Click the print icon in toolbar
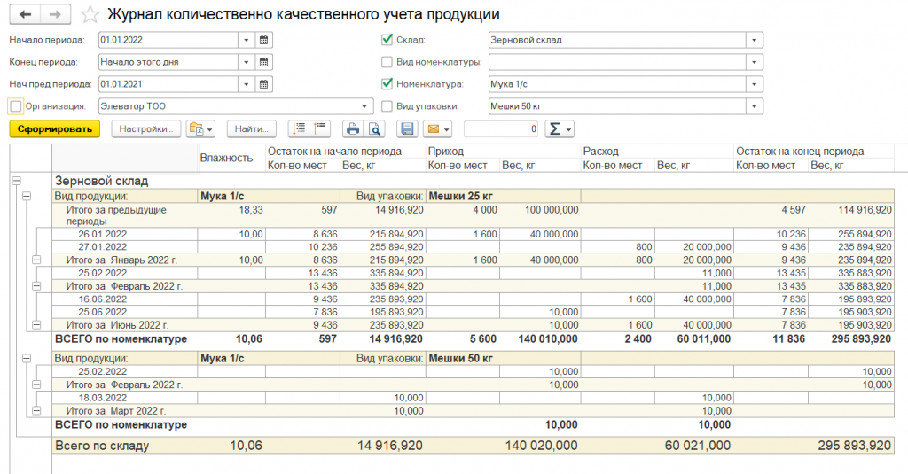Viewport: 908px width, 474px height. pyautogui.click(x=353, y=128)
